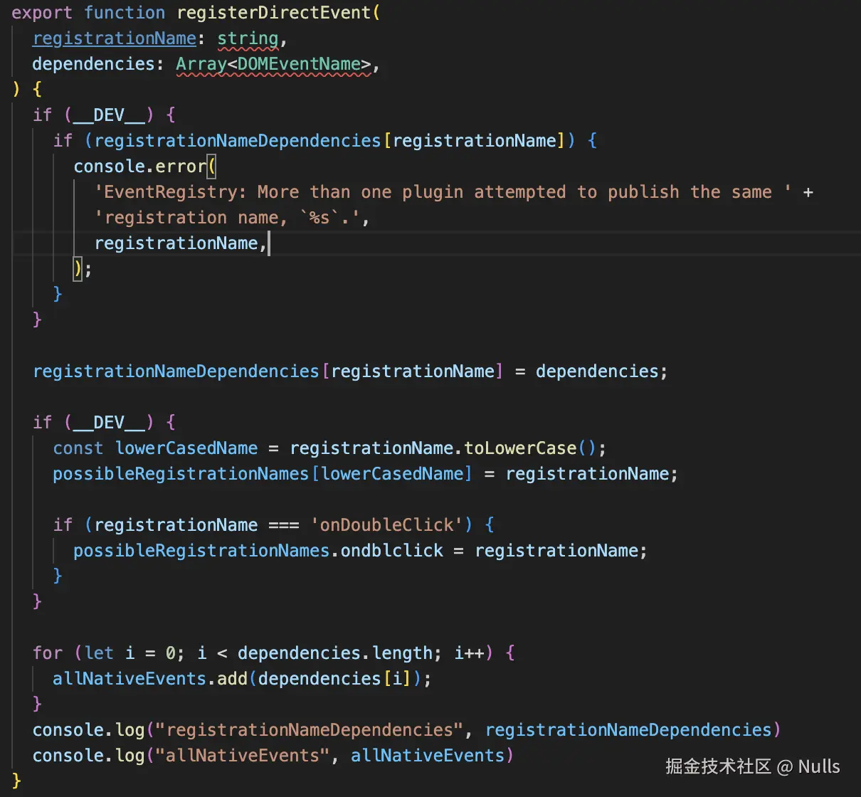Click the "registrationNameDependencies" quoted string
This screenshot has width=861, height=797.
pyautogui.click(x=310, y=730)
